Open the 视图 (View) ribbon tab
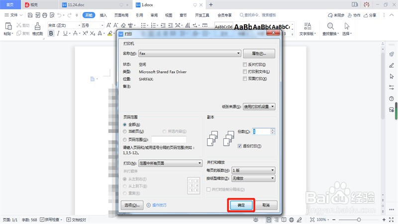The width and height of the screenshot is (398, 224). point(169,15)
